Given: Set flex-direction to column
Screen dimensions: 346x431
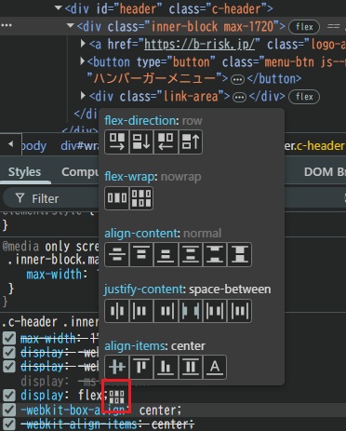Looking at the screenshot, I should click(x=141, y=142).
